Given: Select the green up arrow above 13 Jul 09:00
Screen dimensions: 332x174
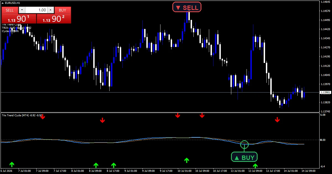Looking at the screenshot, I should click(x=255, y=166).
